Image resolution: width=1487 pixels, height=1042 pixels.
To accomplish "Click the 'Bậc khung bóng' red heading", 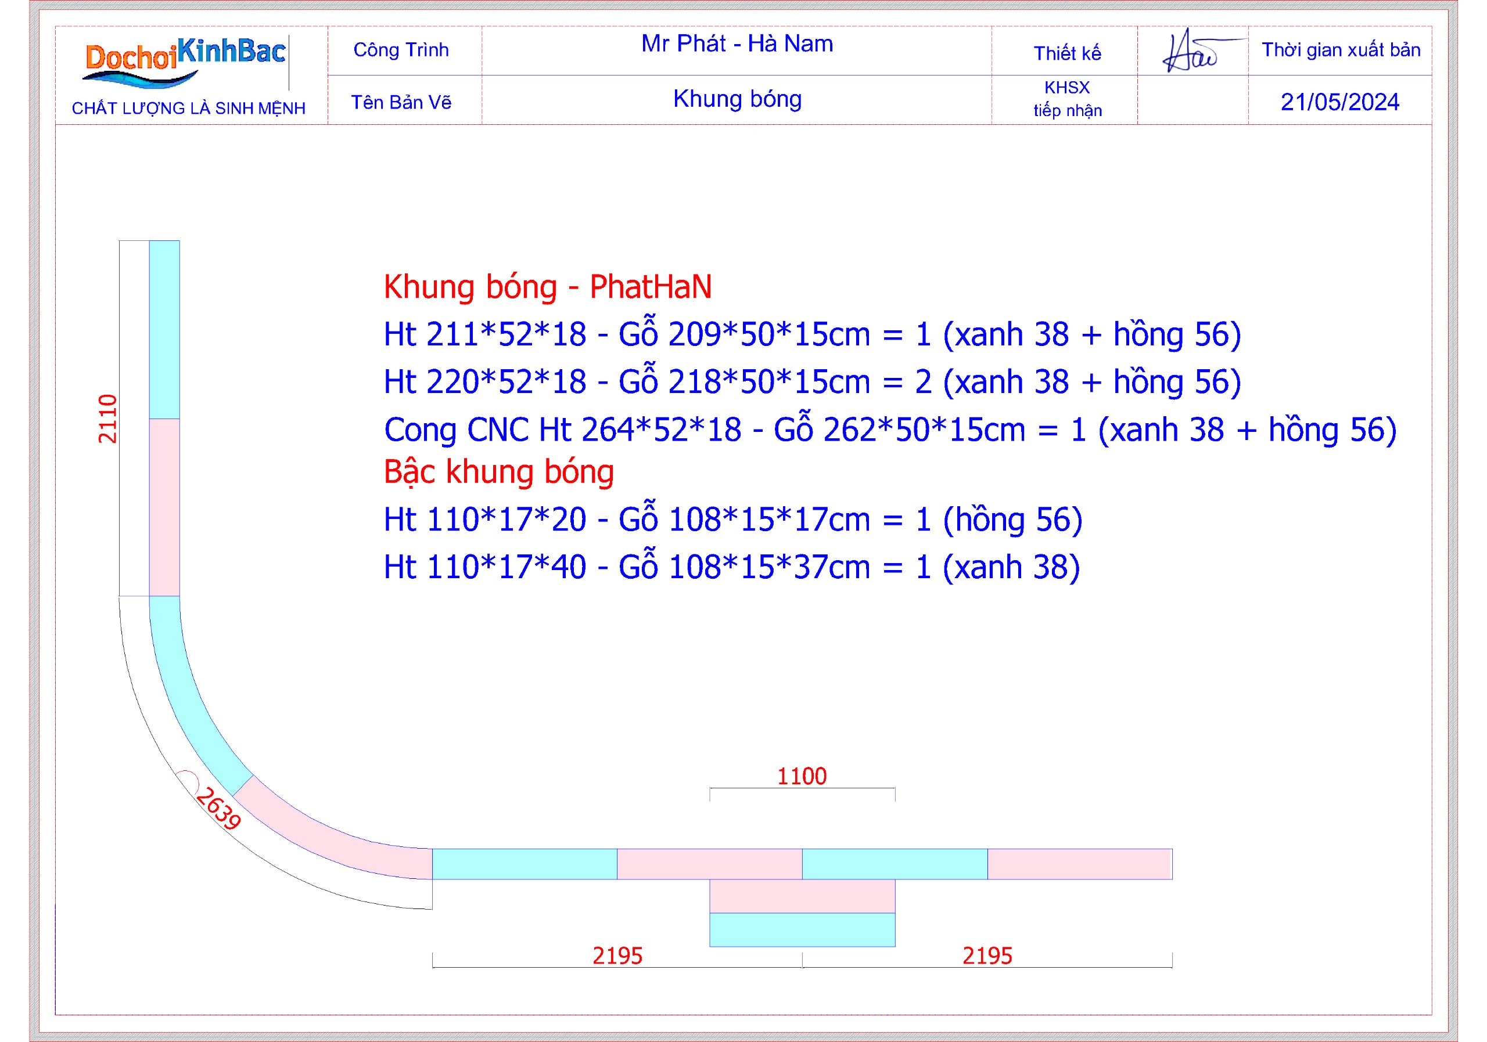I will 499,472.
